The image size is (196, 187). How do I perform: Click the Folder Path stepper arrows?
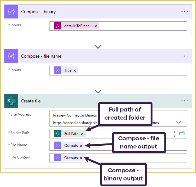pos(175,134)
